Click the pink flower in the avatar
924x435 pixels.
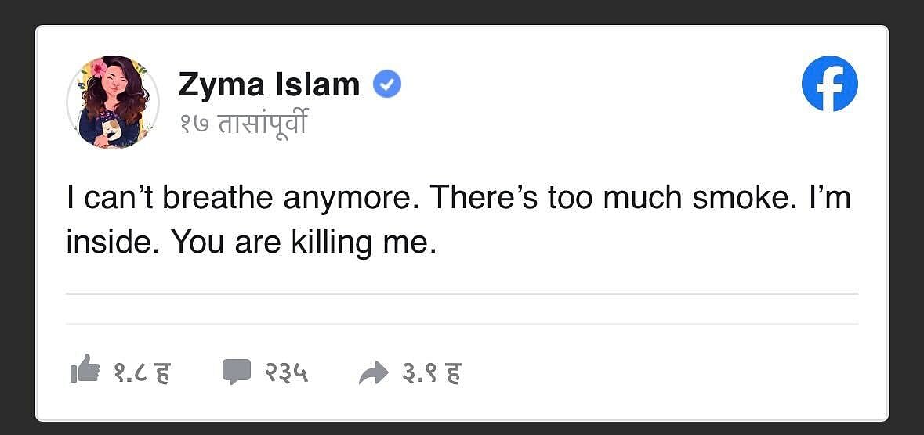[x=99, y=69]
